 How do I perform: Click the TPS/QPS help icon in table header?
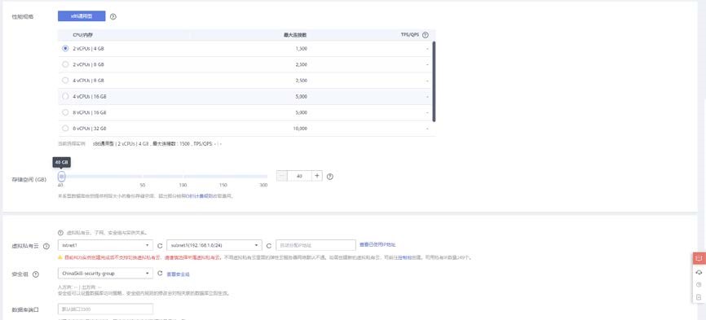tap(425, 35)
